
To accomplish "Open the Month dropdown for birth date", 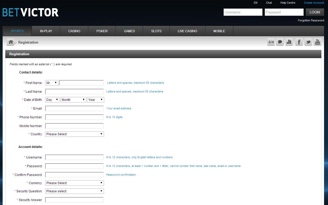I will [73, 100].
